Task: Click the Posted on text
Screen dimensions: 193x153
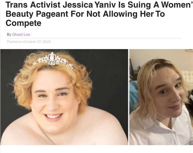Action: pyautogui.click(x=15, y=42)
